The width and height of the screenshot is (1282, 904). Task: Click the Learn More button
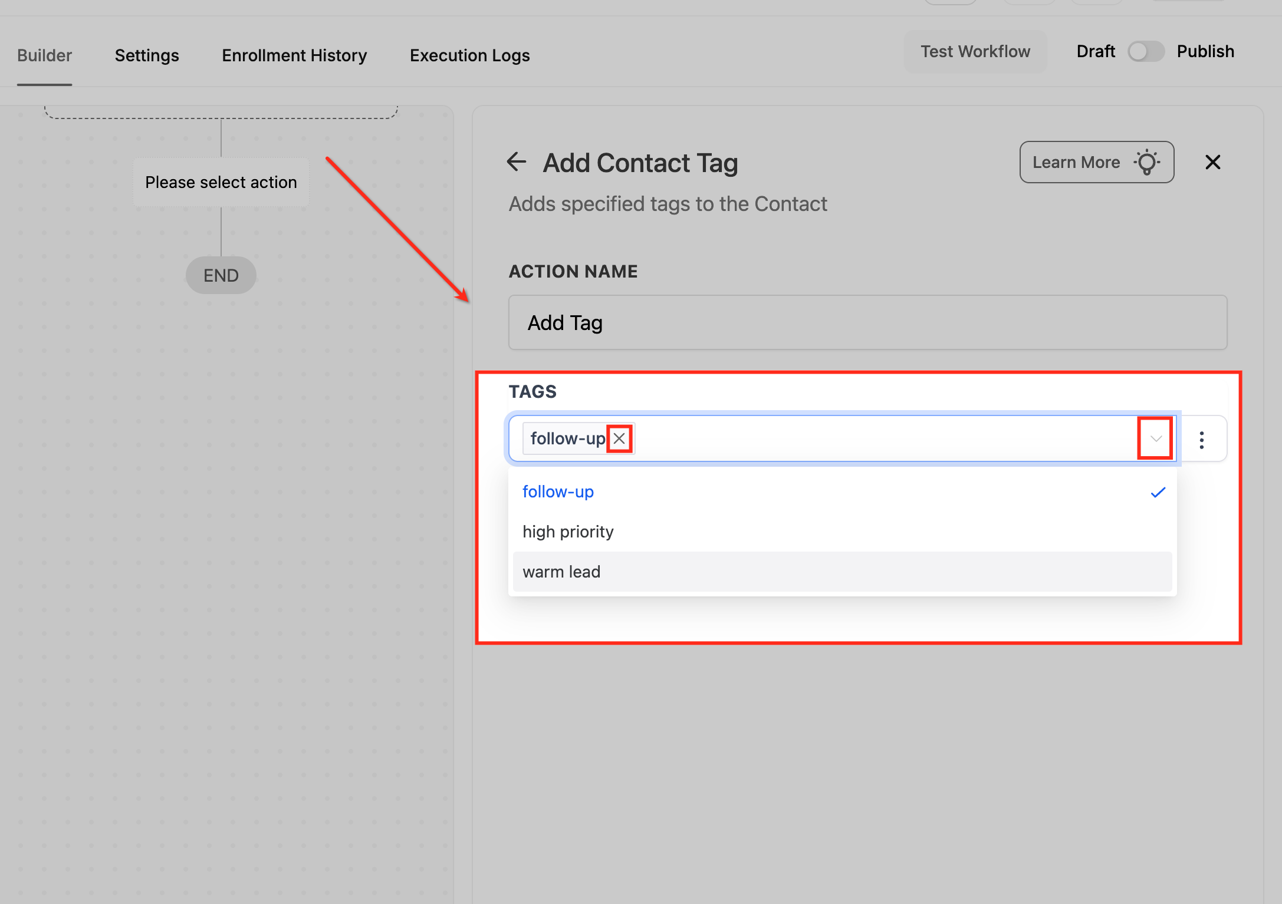(1076, 162)
